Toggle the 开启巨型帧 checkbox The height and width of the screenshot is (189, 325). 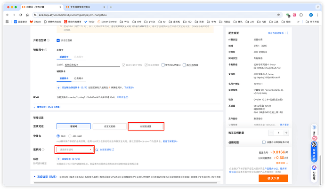click(58, 40)
